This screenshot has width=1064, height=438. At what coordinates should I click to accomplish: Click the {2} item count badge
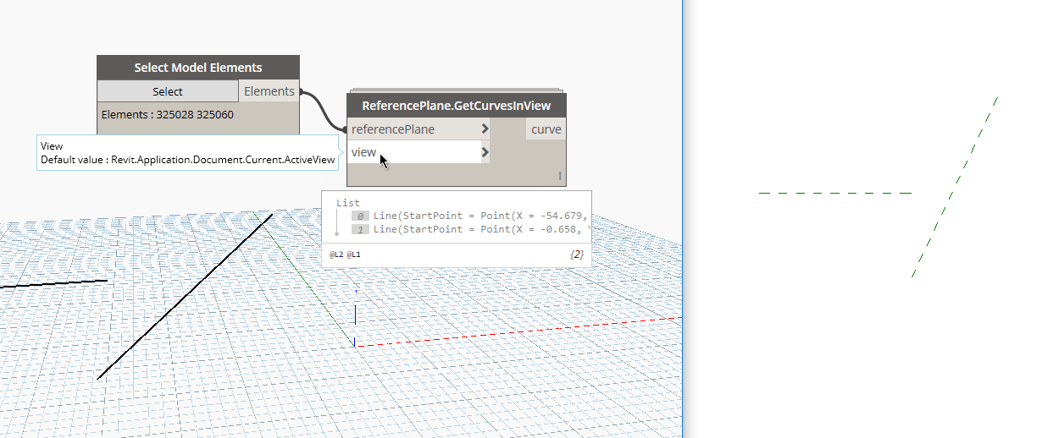coord(577,255)
